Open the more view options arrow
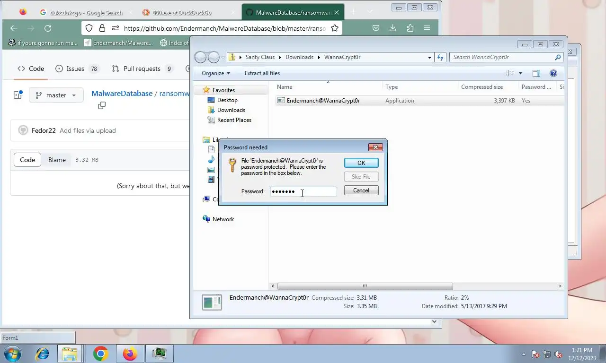Viewport: 606px width, 363px height. tap(520, 73)
